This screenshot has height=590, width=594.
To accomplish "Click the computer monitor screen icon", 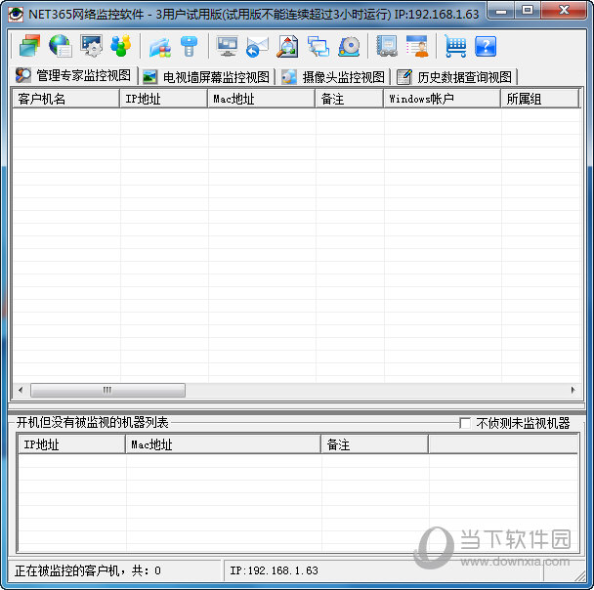I will [227, 46].
